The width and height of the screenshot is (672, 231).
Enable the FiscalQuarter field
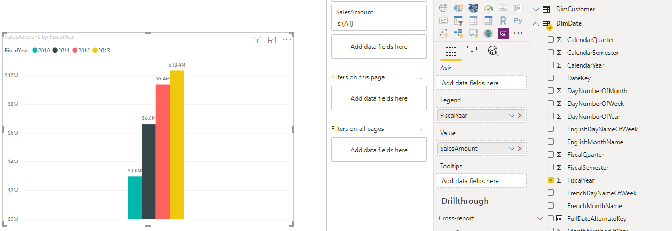coord(551,155)
